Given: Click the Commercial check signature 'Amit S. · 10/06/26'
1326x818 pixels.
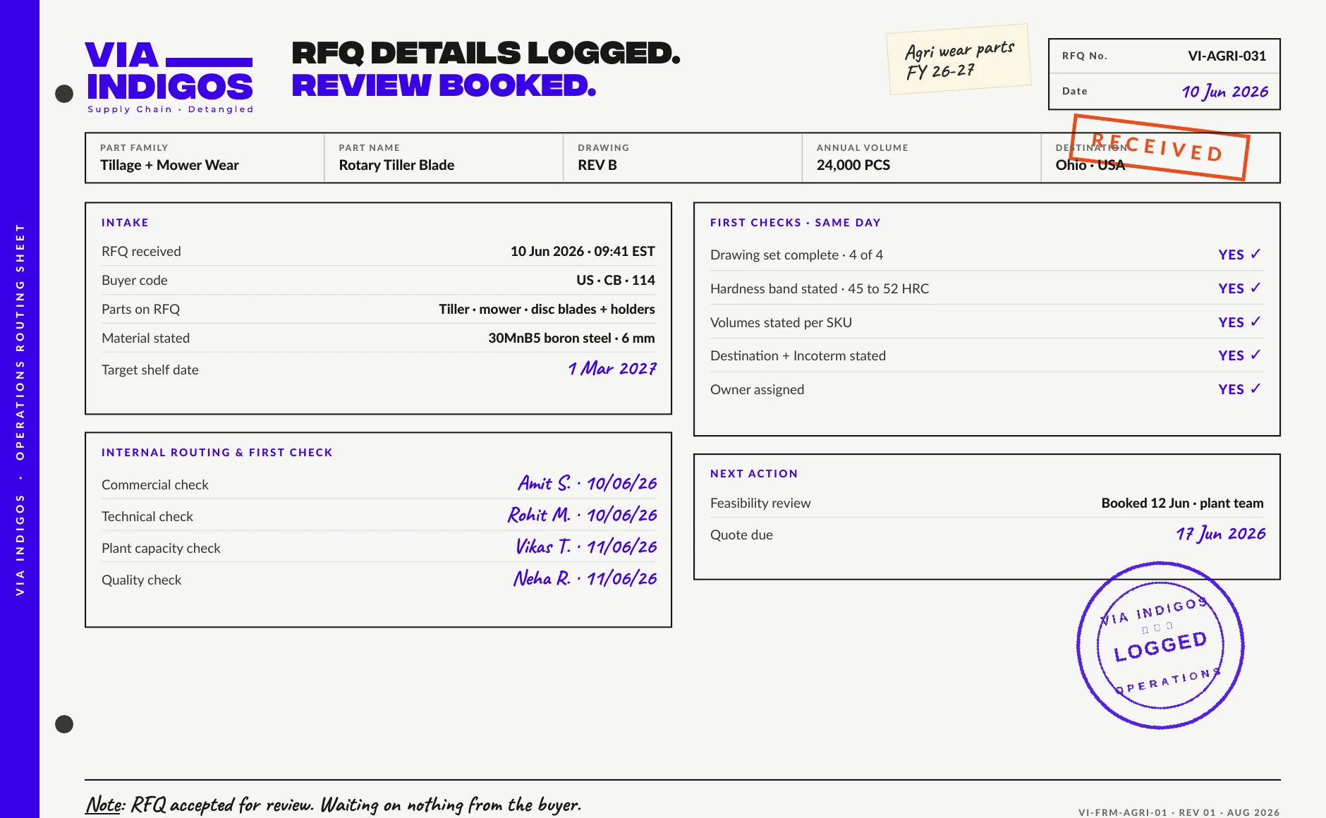Looking at the screenshot, I should click(587, 484).
